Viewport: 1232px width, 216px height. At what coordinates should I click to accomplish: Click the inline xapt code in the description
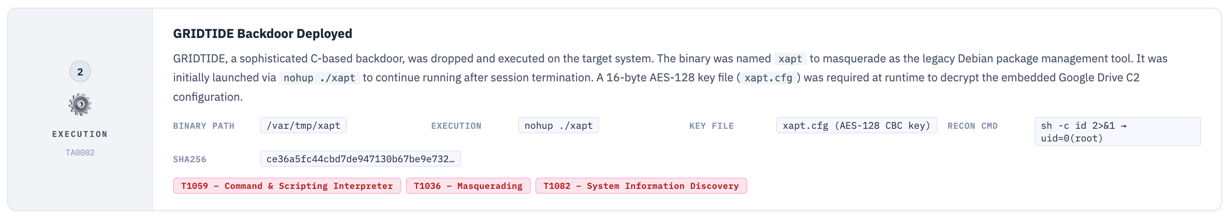coord(789,59)
